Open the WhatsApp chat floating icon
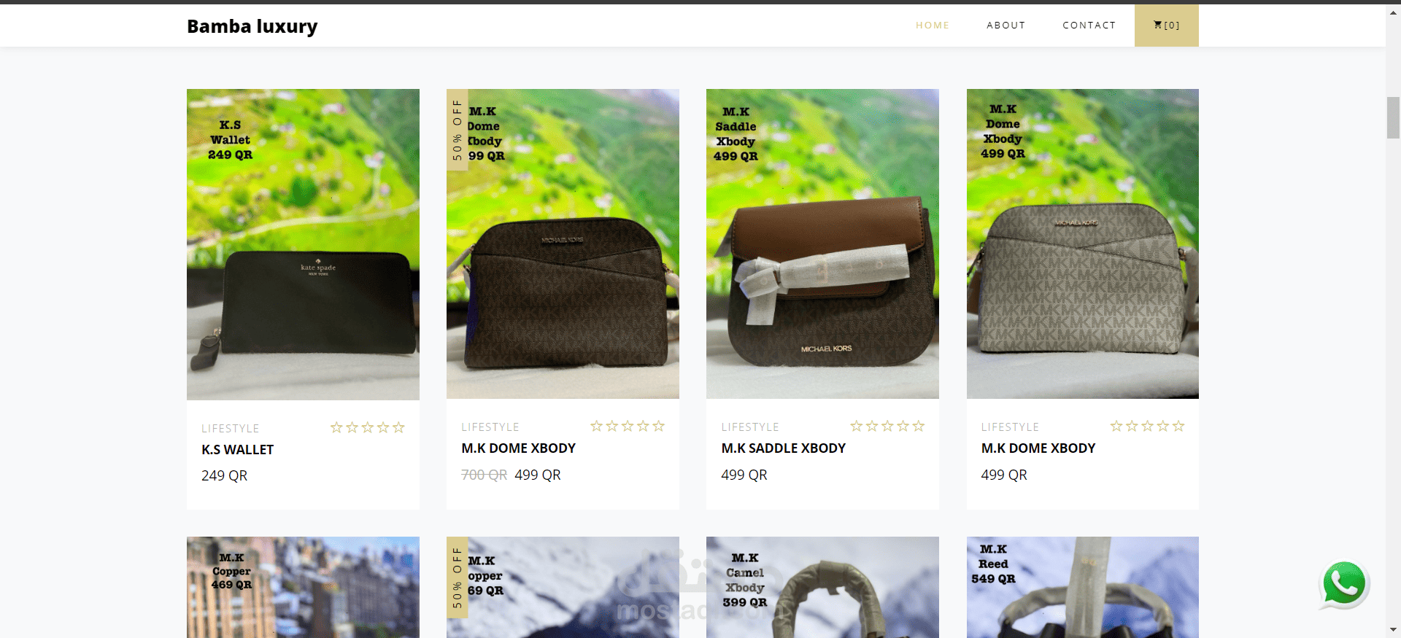The height and width of the screenshot is (638, 1401). [1344, 585]
